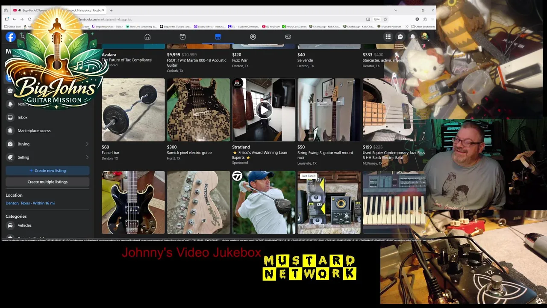Viewport: 547px width, 308px height.
Task: Change location Denton, Texas · Within 16 mi
Action: point(30,203)
